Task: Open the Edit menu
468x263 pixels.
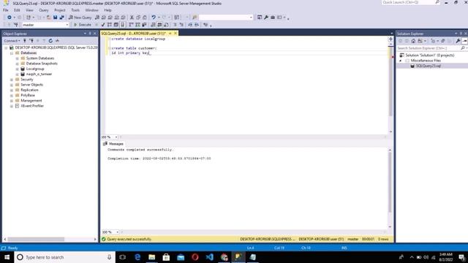Action: tap(17, 10)
